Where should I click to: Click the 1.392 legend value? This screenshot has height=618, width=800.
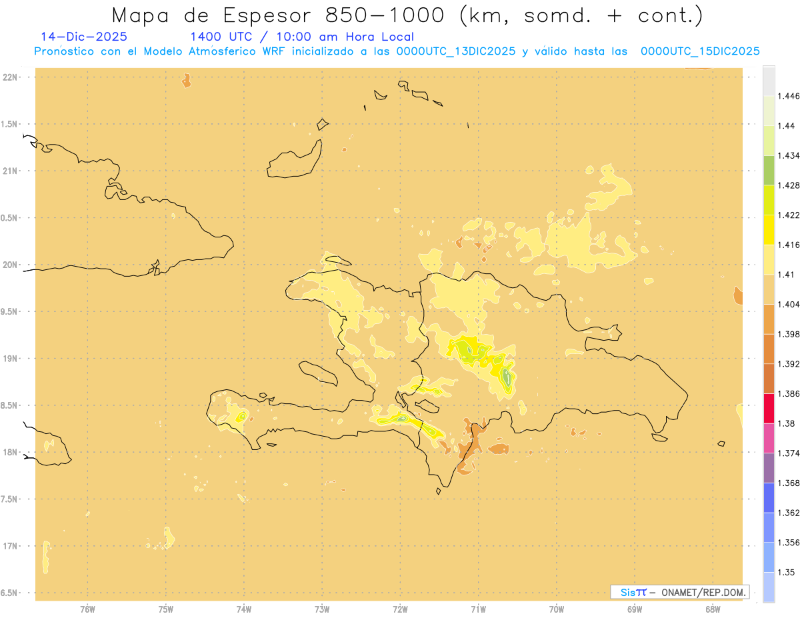pos(789,364)
